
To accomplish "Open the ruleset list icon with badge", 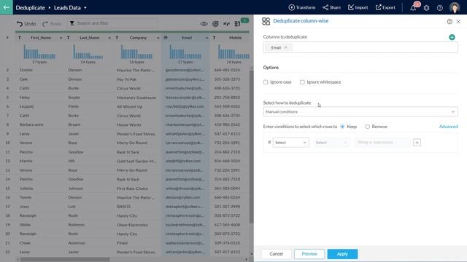I will (237, 24).
